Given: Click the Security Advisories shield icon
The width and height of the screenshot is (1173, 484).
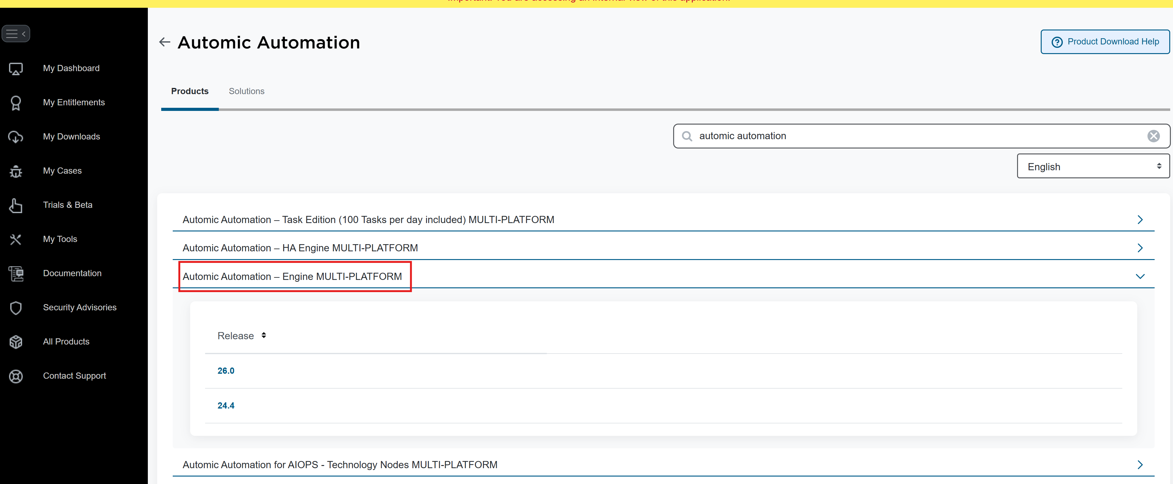Looking at the screenshot, I should click(16, 308).
